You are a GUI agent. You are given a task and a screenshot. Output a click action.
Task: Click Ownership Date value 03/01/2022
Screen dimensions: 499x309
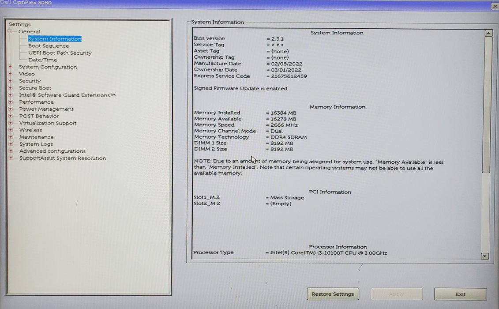[x=286, y=70]
